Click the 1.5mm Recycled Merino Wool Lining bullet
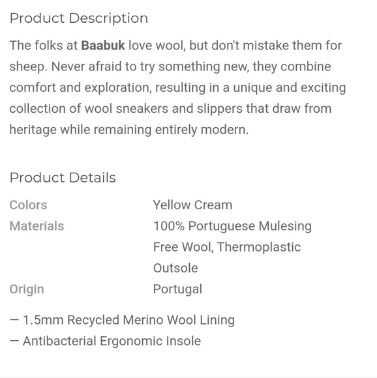The height and width of the screenshot is (378, 377). [122, 320]
